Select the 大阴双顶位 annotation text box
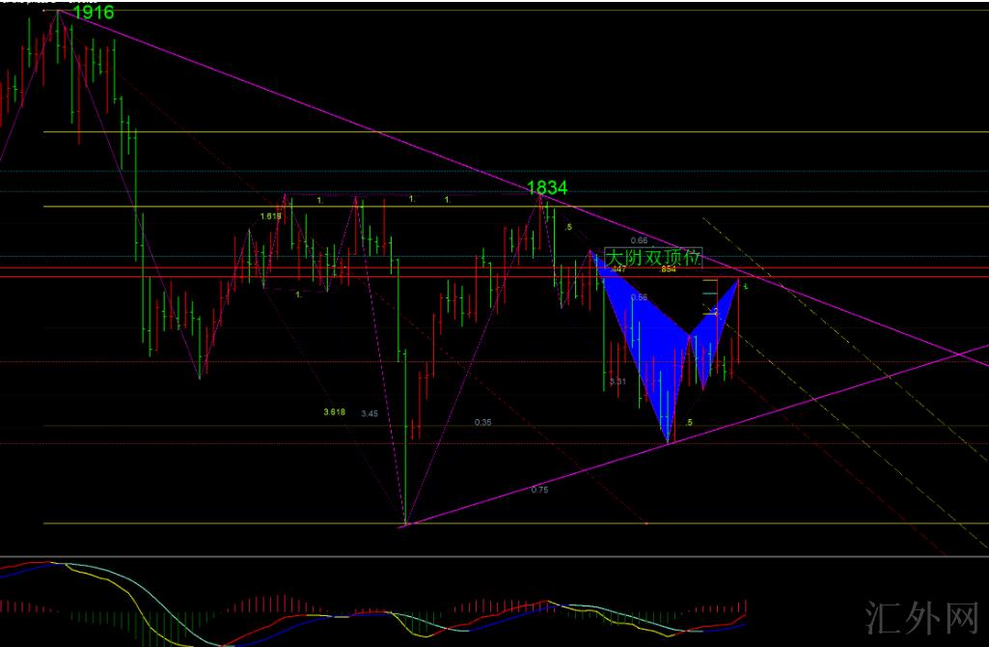This screenshot has height=647, width=989. [652, 258]
